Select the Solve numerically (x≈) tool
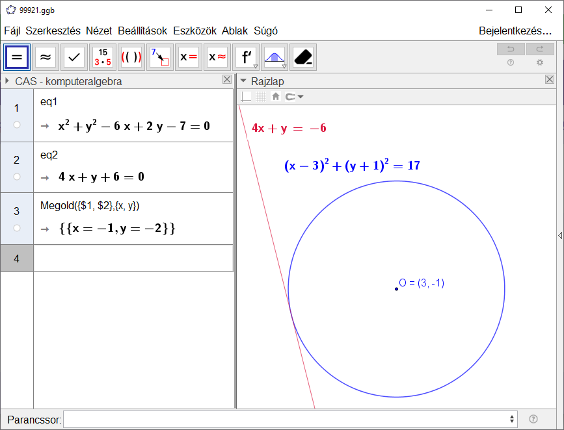The height and width of the screenshot is (430, 564). coord(217,57)
